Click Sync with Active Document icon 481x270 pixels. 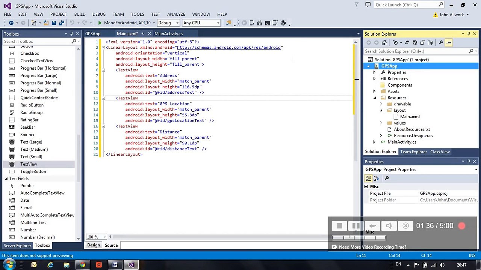click(407, 42)
